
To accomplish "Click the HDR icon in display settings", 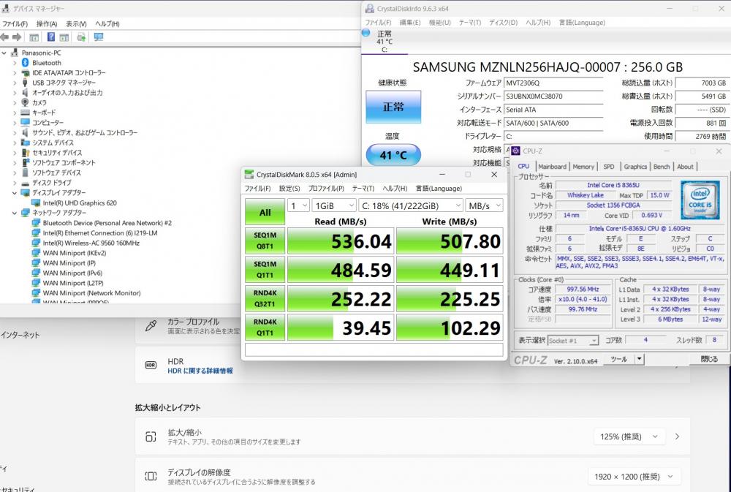I will tap(151, 365).
